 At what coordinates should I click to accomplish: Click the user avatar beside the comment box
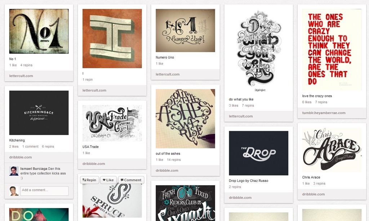(14, 191)
